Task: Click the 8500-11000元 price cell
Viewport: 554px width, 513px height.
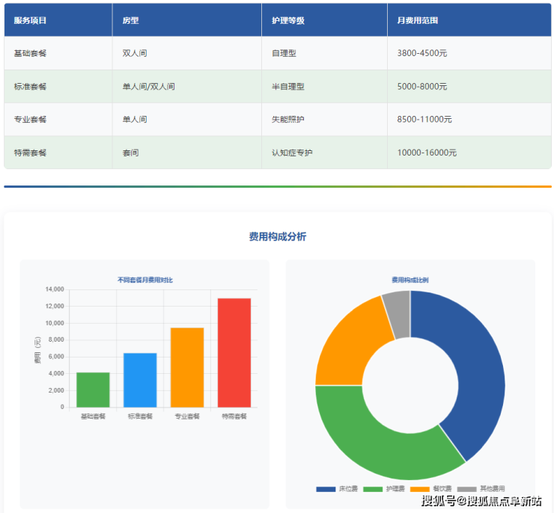Action: point(424,120)
